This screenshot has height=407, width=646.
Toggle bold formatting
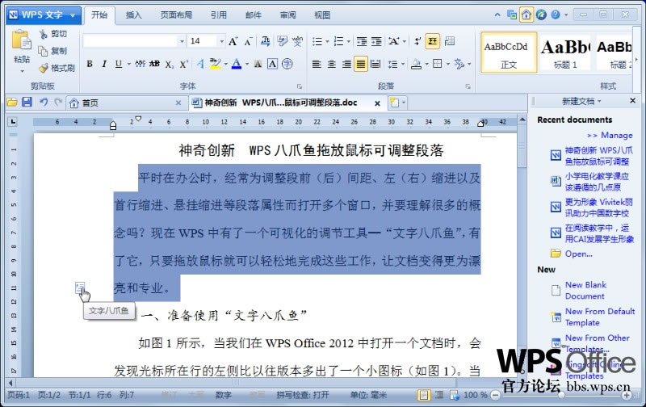tap(90, 64)
